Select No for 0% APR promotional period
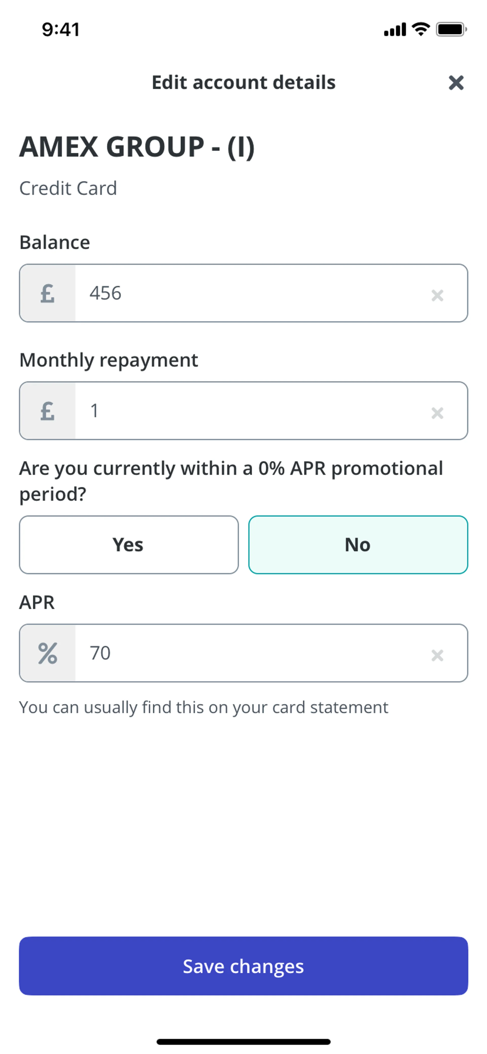 point(358,545)
